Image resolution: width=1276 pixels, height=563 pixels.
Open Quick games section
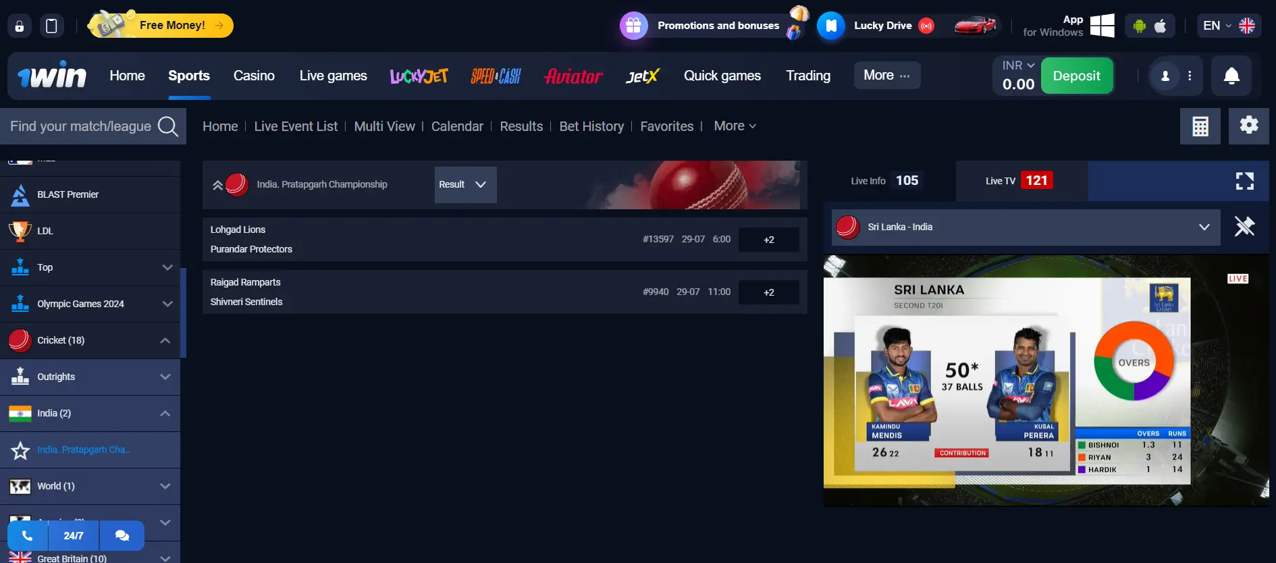pyautogui.click(x=722, y=76)
